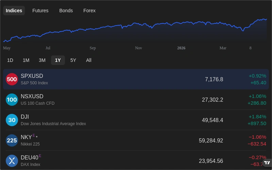Viewport: 272px width, 170px height.
Task: Click the NSXUSD 100 logo icon
Action: (x=12, y=100)
